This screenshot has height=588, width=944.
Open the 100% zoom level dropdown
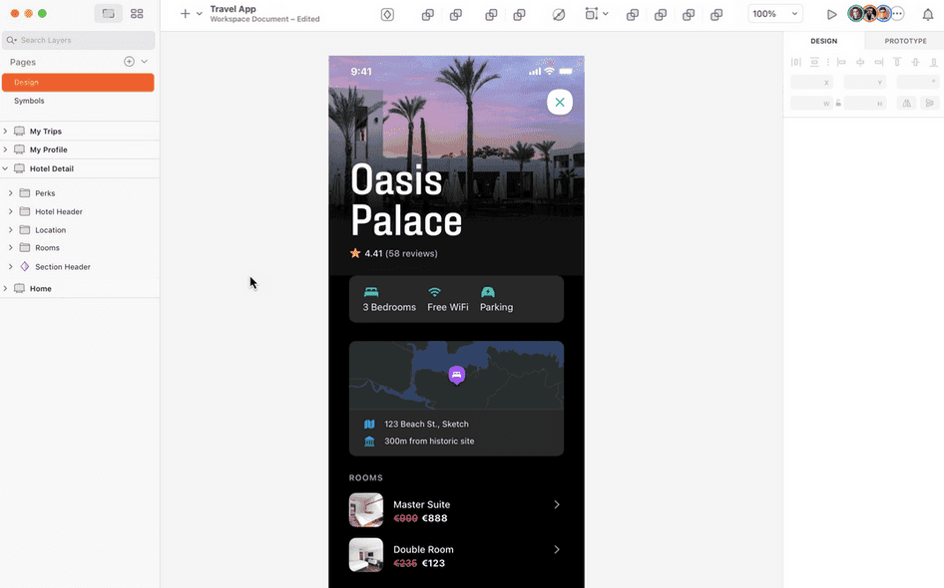[x=774, y=14]
